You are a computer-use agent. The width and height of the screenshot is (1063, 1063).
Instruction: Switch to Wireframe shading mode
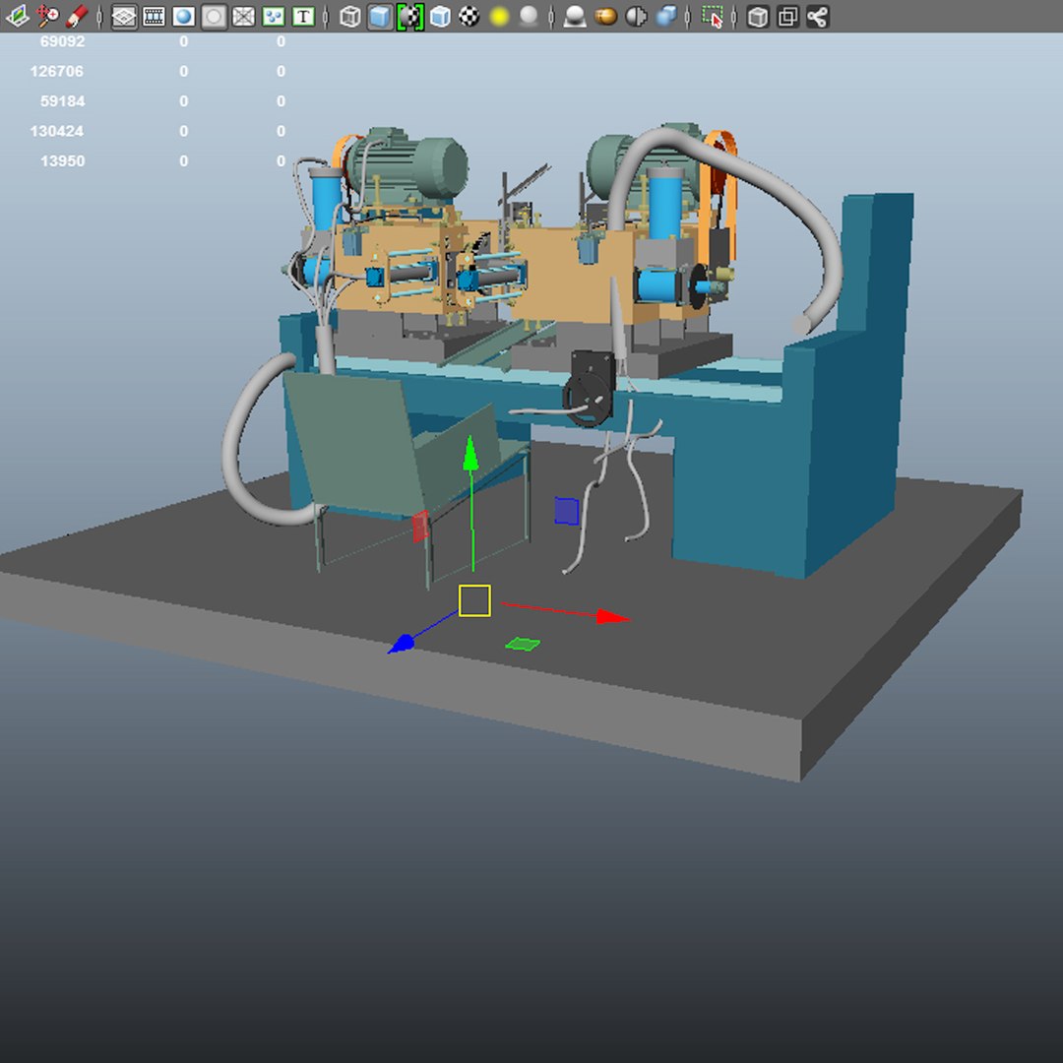(x=349, y=17)
